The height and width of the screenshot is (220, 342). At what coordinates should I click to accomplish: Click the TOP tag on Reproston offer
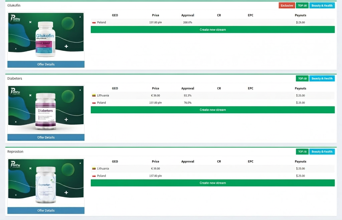(302, 152)
